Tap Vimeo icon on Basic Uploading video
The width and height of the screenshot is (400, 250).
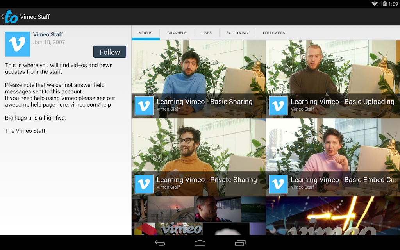coord(278,106)
